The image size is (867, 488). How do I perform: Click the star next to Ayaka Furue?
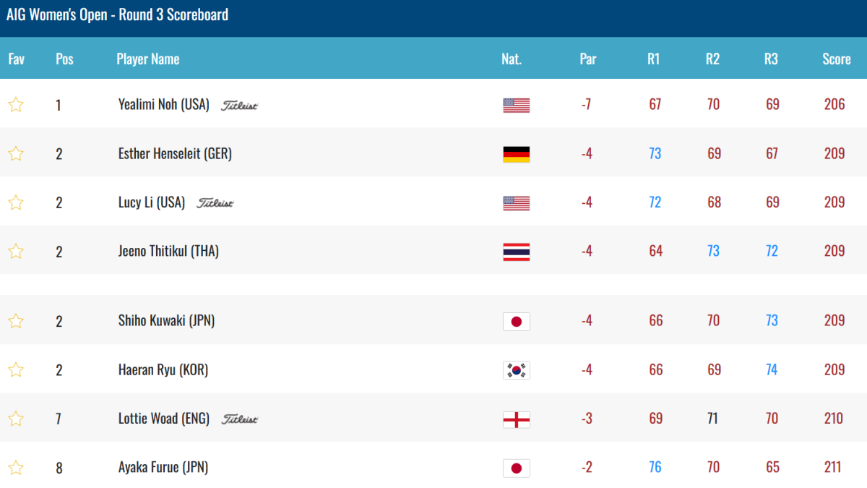click(16, 468)
